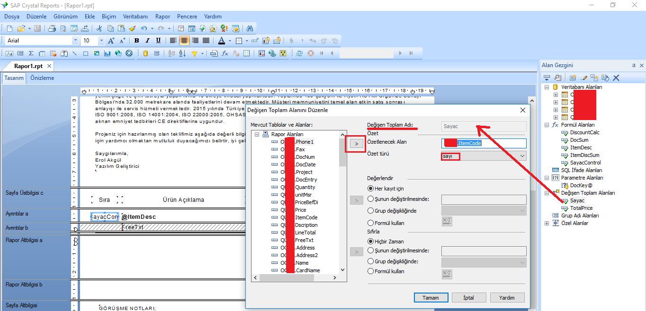Click the insert summary sigma icon
646x311 pixels.
[31, 53]
